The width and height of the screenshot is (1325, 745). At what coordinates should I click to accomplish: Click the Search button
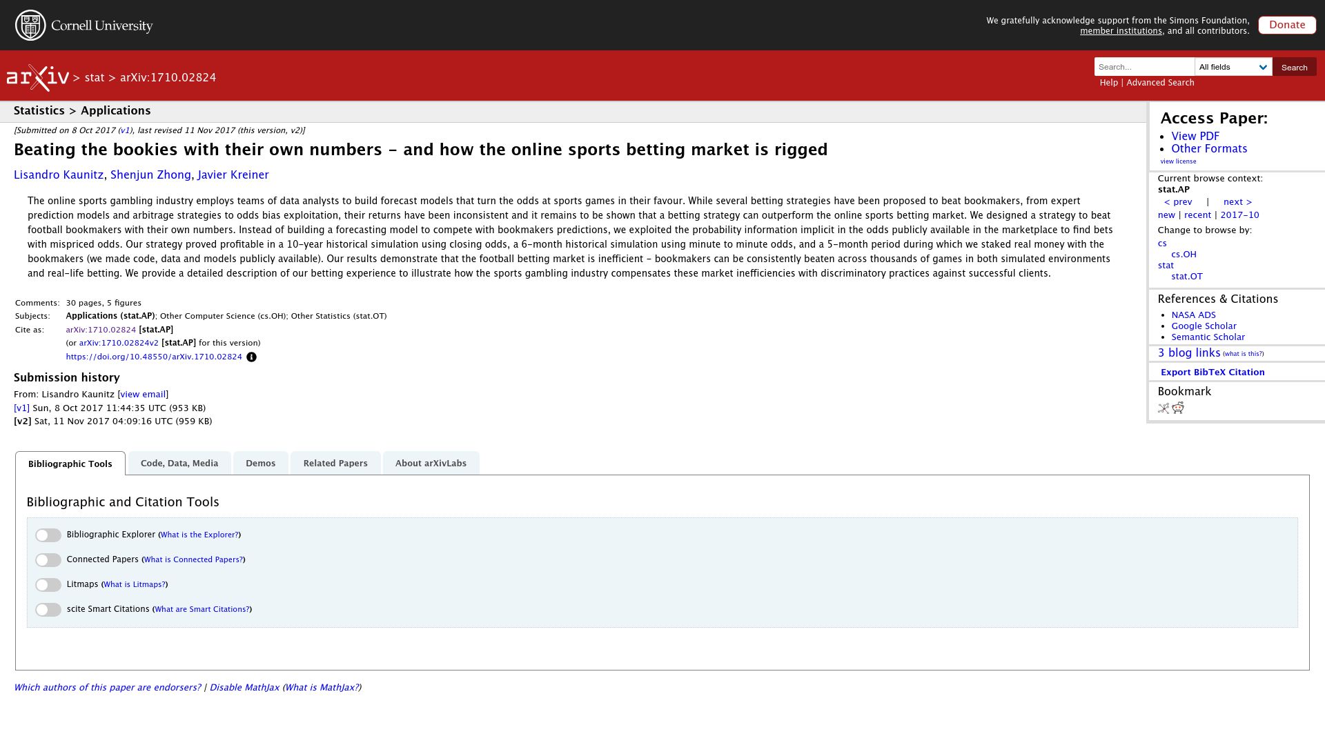tap(1294, 67)
